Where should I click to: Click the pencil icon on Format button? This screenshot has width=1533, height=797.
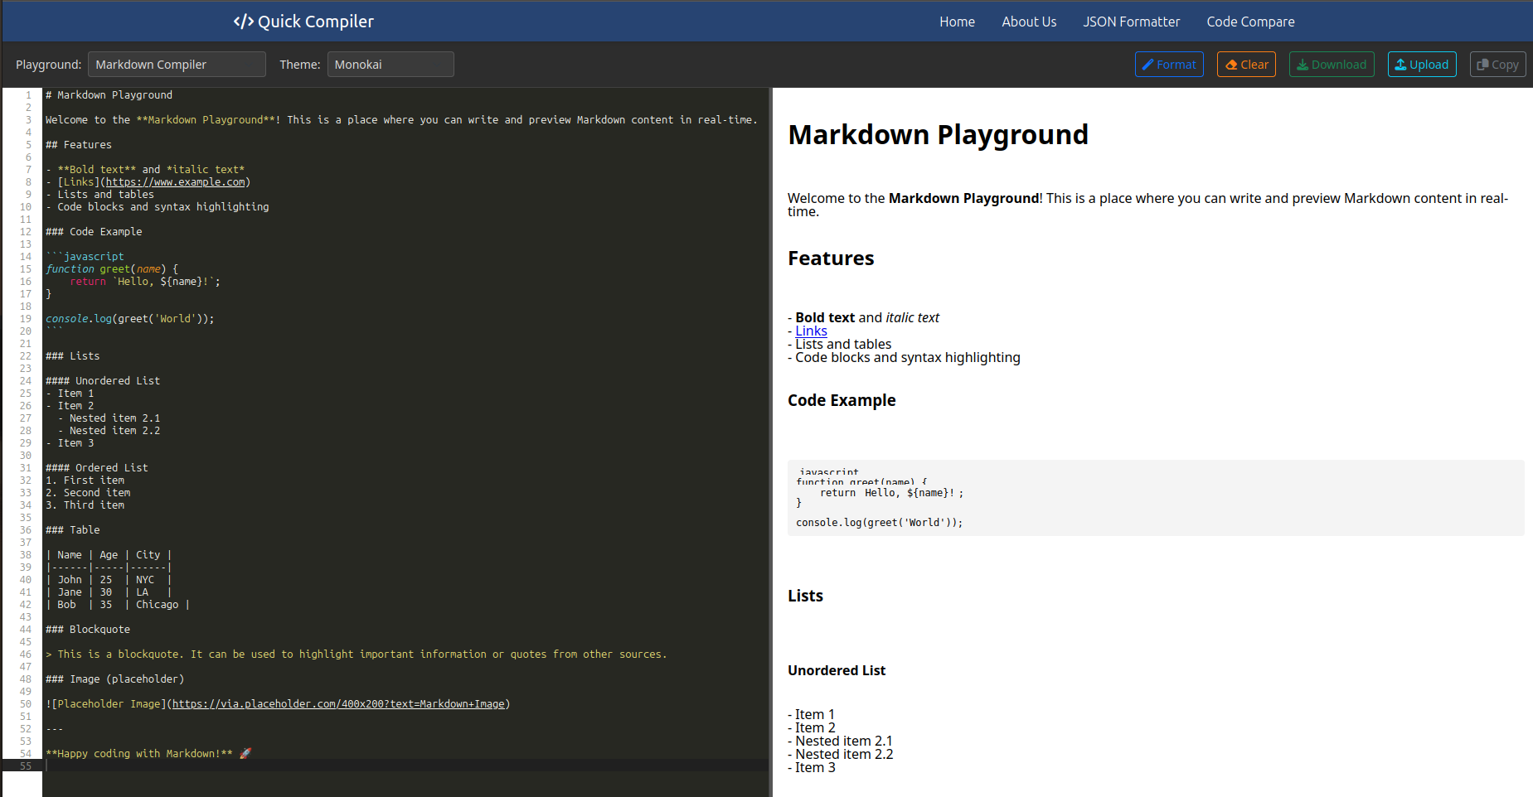[1147, 65]
